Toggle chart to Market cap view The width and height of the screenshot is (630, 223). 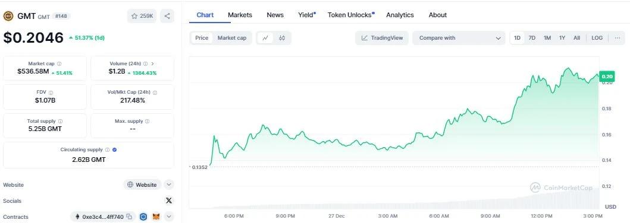[x=232, y=38]
